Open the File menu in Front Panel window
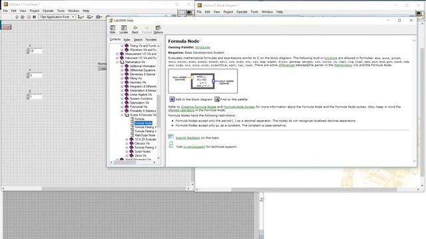Image resolution: width=426 pixels, height=239 pixels. pos(5,11)
